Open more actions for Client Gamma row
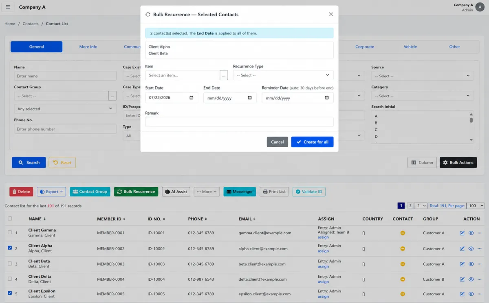The height and width of the screenshot is (303, 489). (x=479, y=233)
